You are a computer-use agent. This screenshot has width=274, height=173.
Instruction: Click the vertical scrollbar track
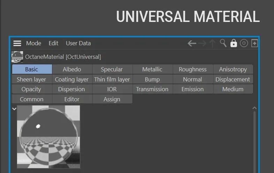[x=254, y=141]
